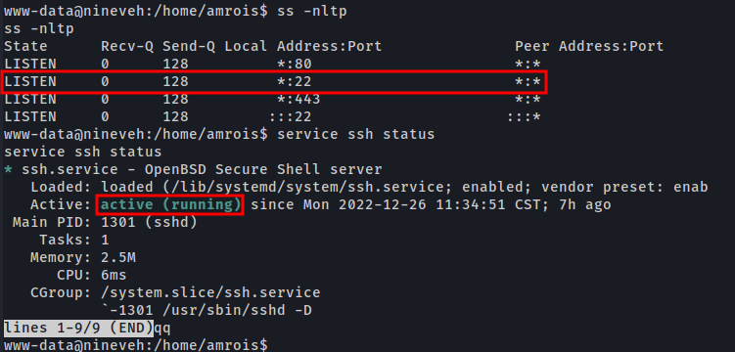Click the /system.slice/ssh.service CGroup path
This screenshot has height=352, width=735.
click(210, 293)
